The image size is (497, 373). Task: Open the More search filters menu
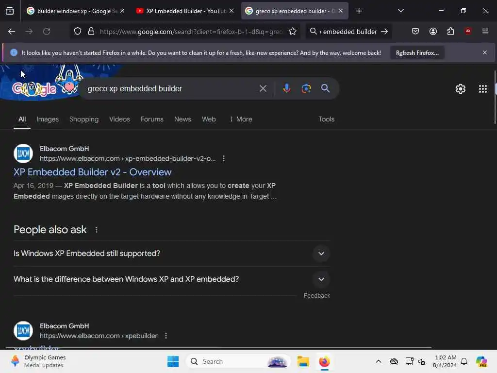(241, 119)
